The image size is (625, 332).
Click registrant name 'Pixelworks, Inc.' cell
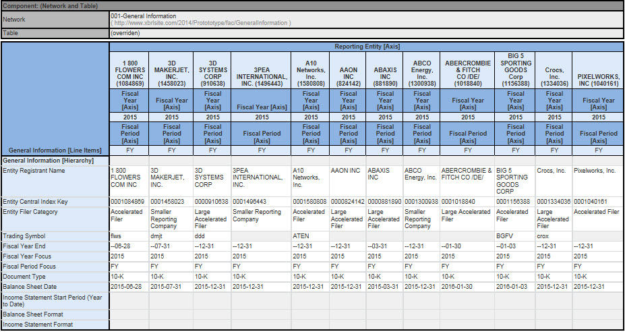pos(598,181)
